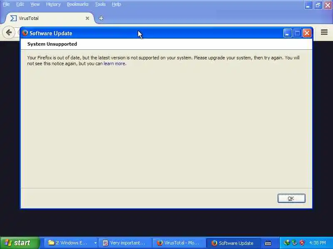Screen dimensions: 333x249
Task: Click the red security shield tray icon
Action: [302, 243]
